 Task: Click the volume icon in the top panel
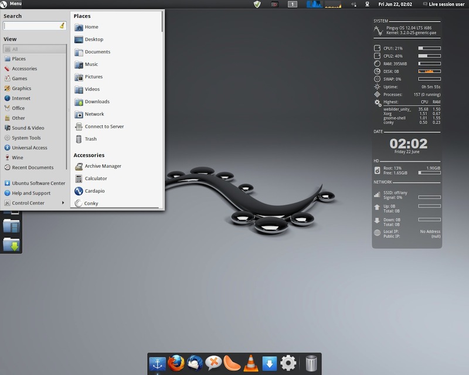click(x=354, y=5)
